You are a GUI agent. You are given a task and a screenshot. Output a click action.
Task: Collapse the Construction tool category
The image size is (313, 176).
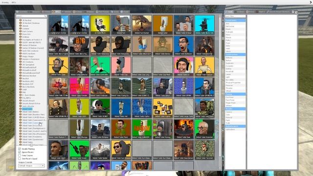coord(235,54)
